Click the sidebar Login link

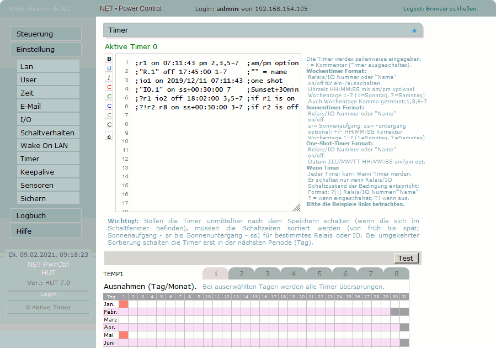pos(49,294)
